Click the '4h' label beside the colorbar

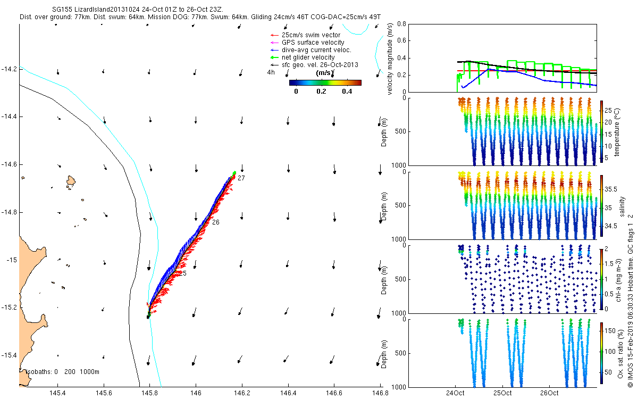click(271, 73)
